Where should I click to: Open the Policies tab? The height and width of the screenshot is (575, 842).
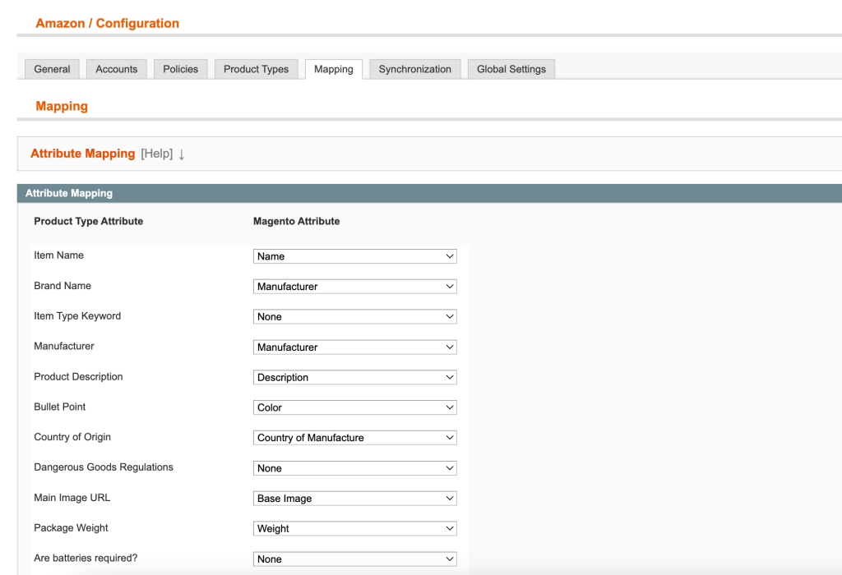pos(180,69)
